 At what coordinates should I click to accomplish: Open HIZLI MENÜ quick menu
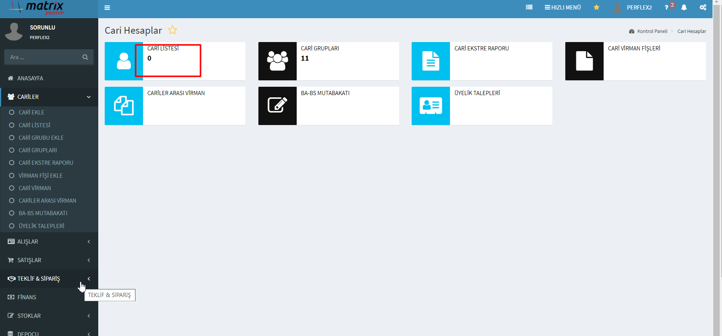click(x=563, y=8)
